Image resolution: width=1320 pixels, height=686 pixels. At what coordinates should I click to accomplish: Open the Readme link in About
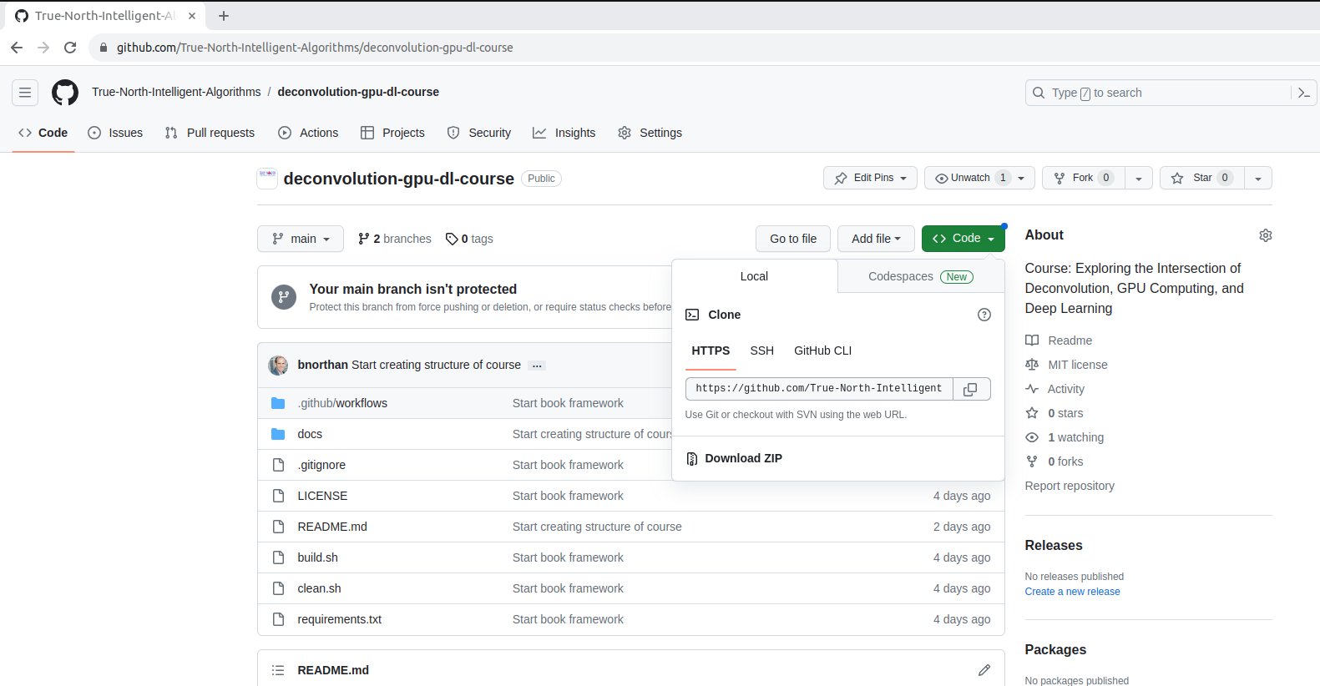coord(1059,340)
